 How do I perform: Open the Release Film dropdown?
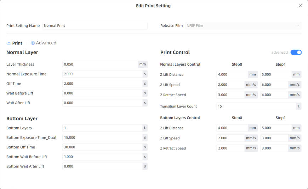pos(243,26)
